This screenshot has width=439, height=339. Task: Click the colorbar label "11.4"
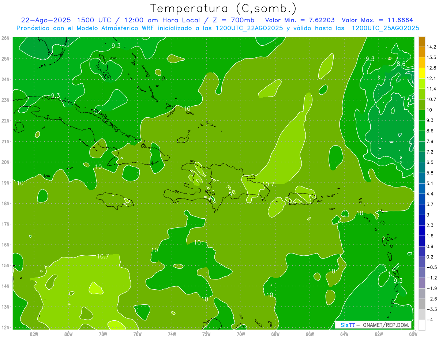coord(431,89)
